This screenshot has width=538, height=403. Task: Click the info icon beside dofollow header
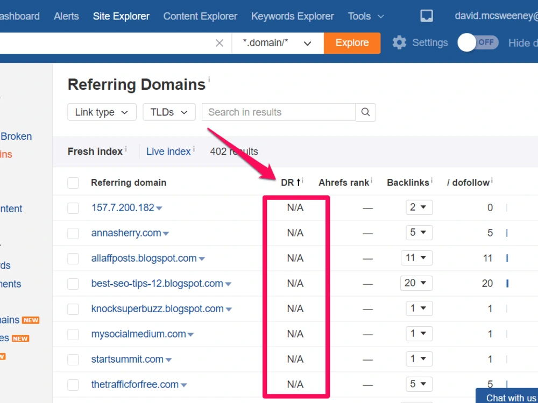[492, 180]
